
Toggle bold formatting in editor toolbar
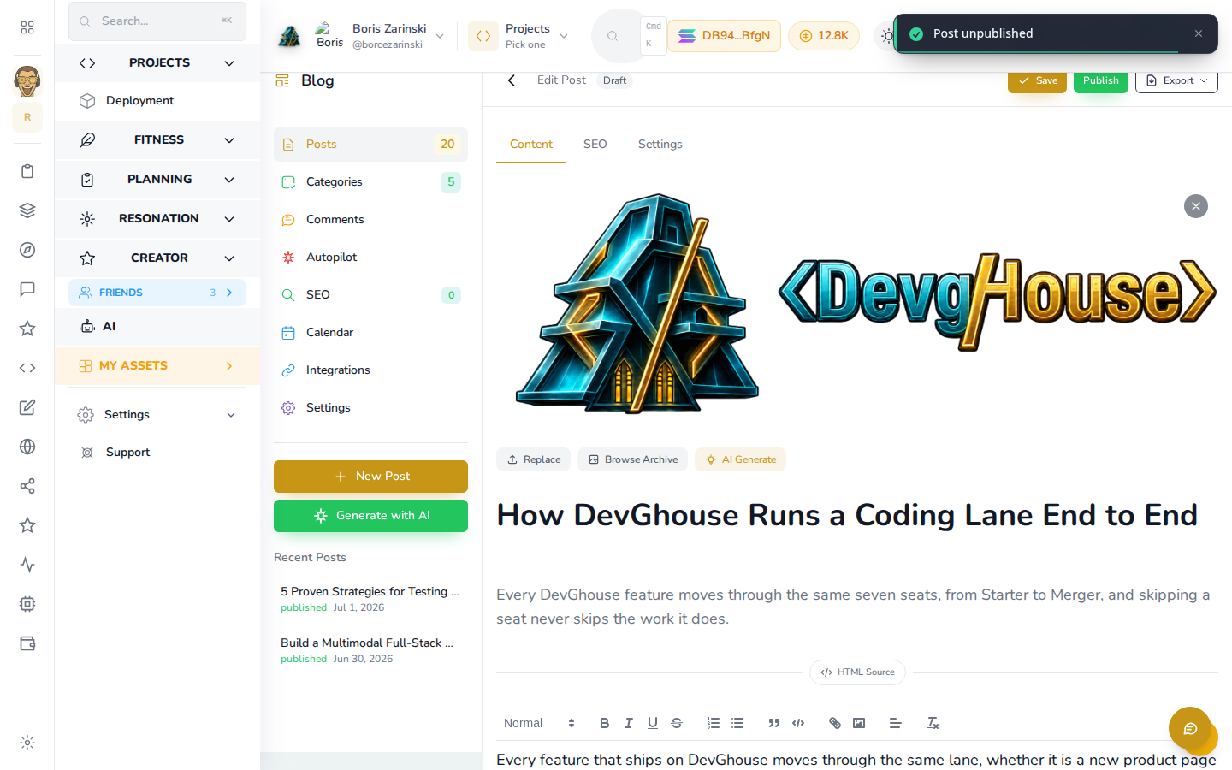[605, 723]
